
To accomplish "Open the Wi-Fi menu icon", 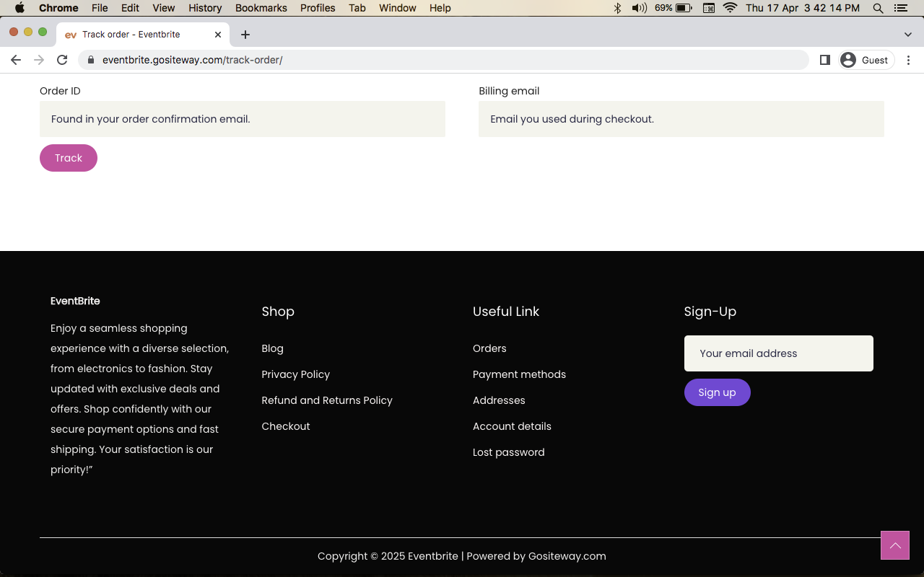I will point(730,8).
